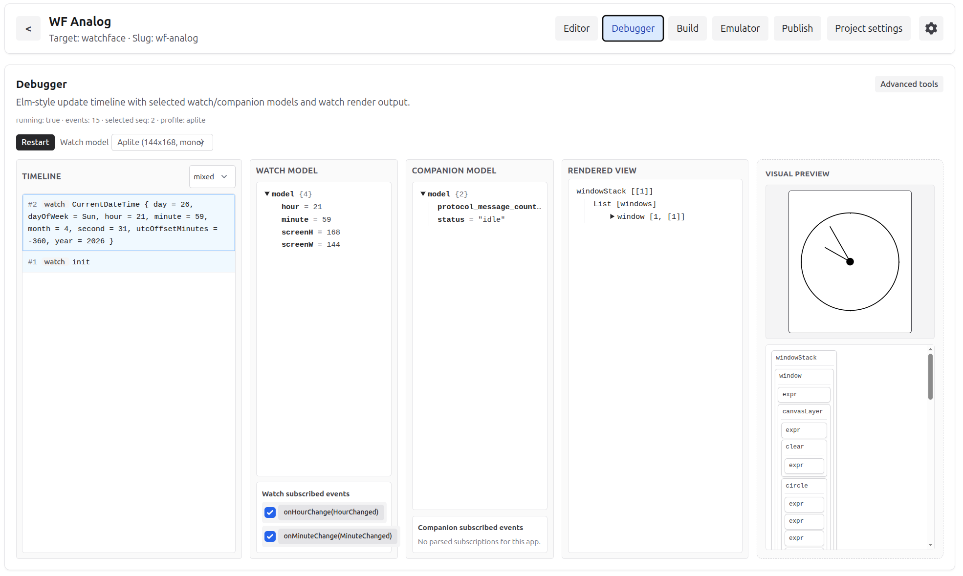This screenshot has width=963, height=576.
Task: Go to the Publish tab
Action: (797, 28)
